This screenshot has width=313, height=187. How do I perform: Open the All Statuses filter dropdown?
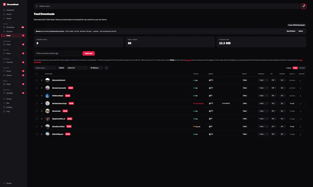point(96,68)
